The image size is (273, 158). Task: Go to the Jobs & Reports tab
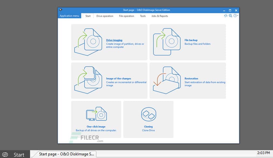(160, 16)
